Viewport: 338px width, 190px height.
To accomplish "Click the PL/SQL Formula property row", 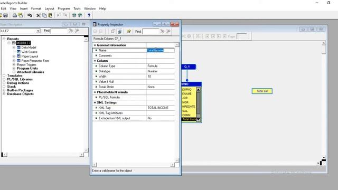I will 134,97.
